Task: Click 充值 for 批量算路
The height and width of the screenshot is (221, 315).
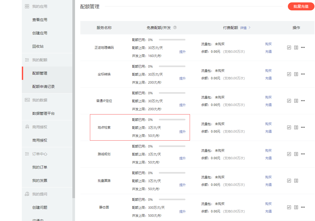Action: (x=268, y=185)
